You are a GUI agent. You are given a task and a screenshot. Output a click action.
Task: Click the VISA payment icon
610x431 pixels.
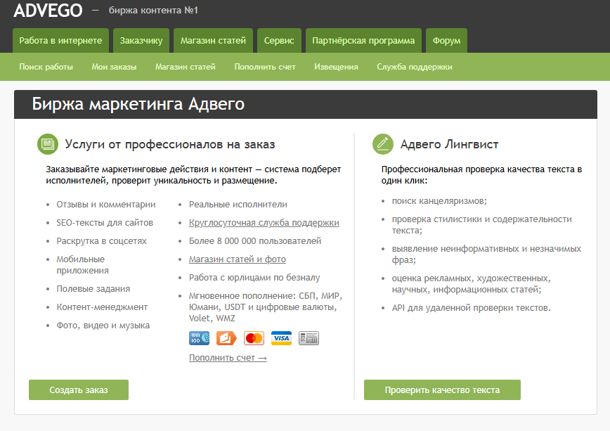pyautogui.click(x=281, y=338)
